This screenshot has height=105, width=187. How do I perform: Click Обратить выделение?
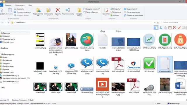click(x=133, y=15)
